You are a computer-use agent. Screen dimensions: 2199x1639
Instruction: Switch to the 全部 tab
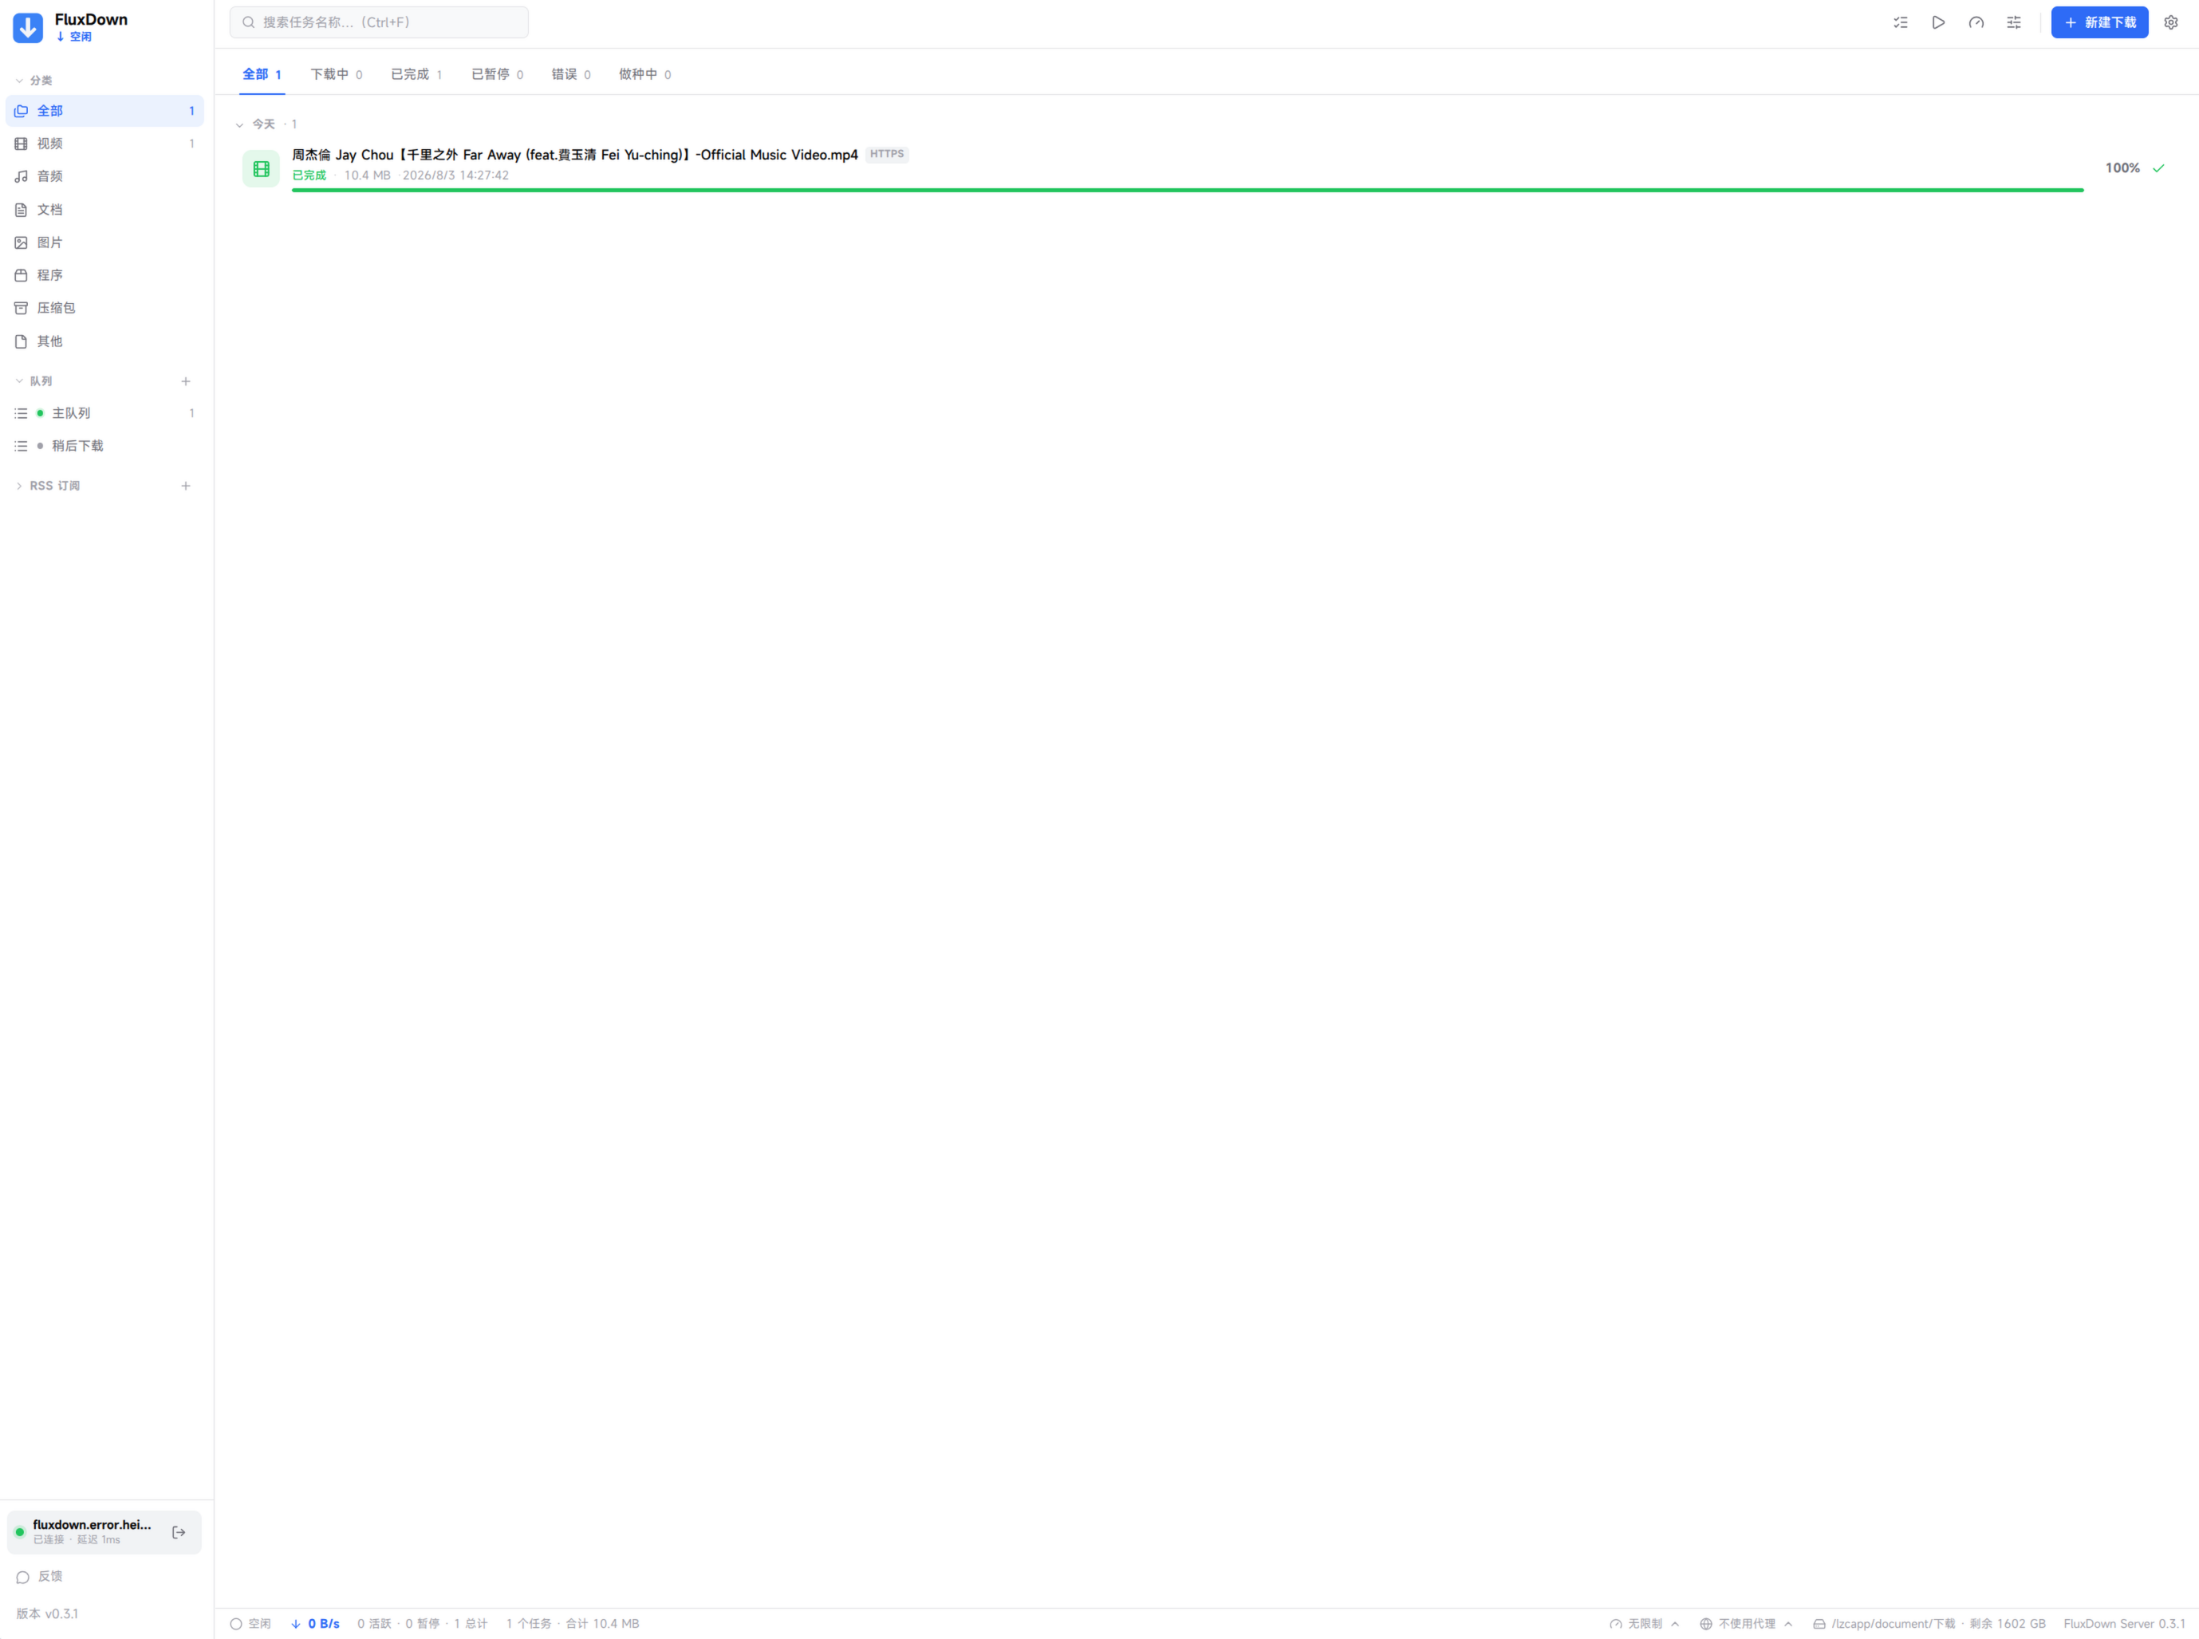[262, 74]
